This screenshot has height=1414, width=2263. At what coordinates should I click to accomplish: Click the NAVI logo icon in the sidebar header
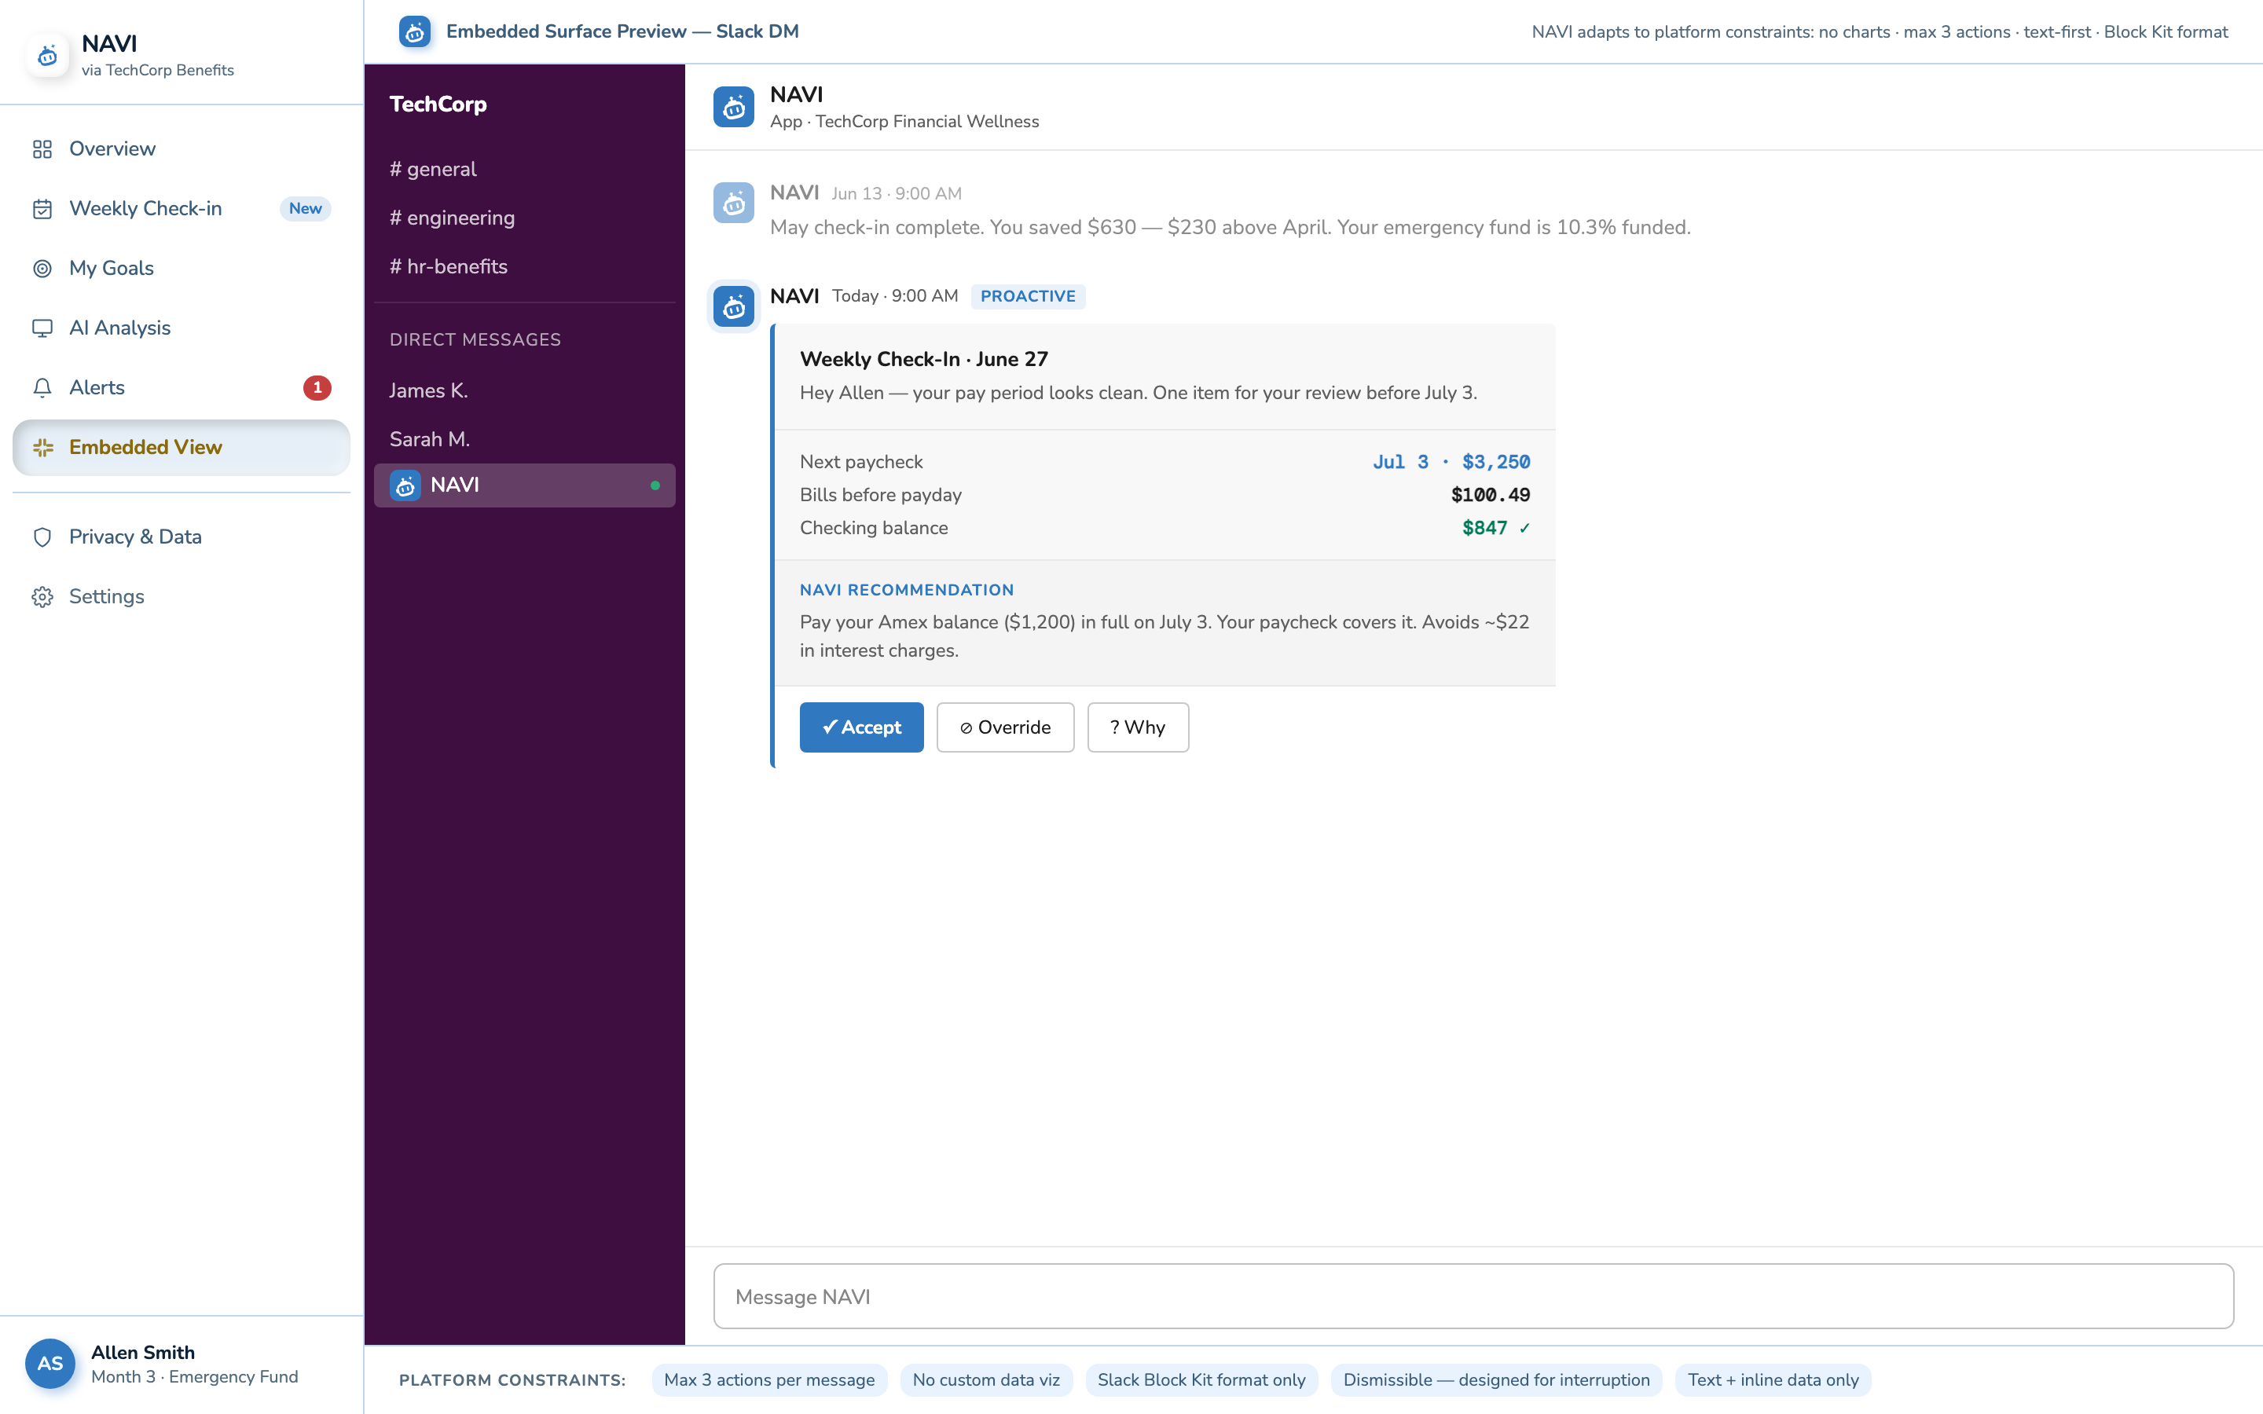click(x=48, y=55)
